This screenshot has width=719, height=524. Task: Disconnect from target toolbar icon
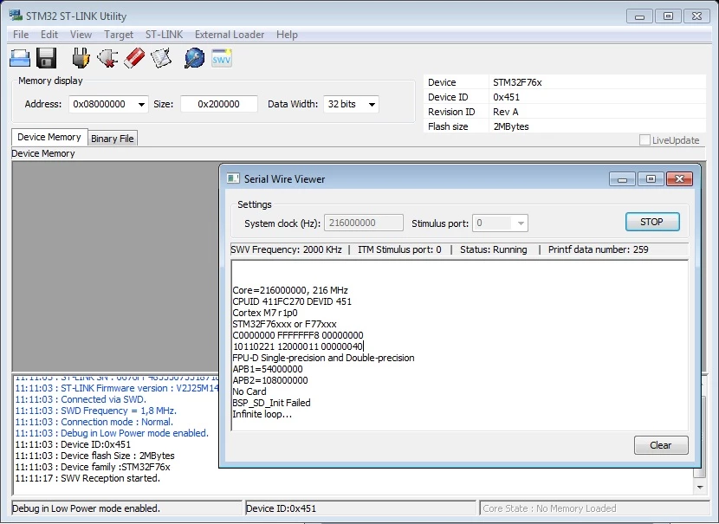click(x=107, y=59)
